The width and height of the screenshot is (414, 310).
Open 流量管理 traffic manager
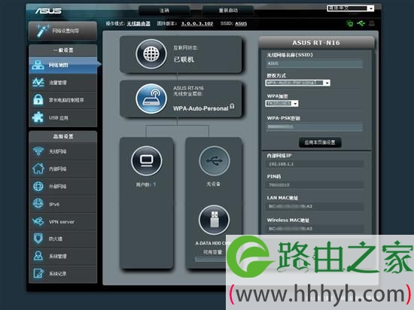(x=62, y=83)
